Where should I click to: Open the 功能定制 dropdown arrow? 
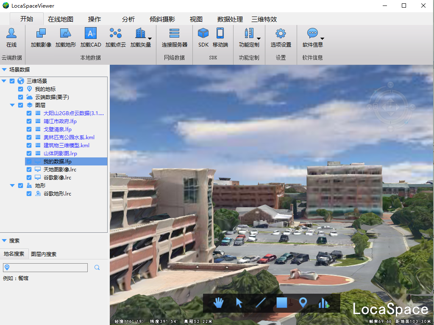pos(259,39)
